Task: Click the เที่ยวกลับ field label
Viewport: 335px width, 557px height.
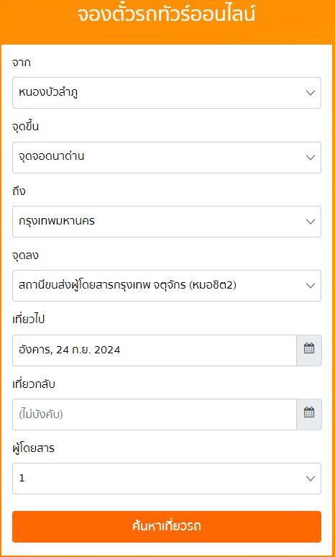Action: 34,384
